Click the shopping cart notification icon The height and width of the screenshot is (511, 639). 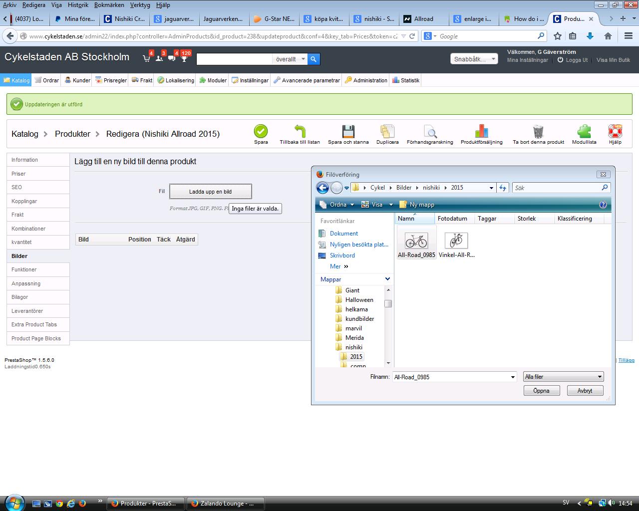147,58
